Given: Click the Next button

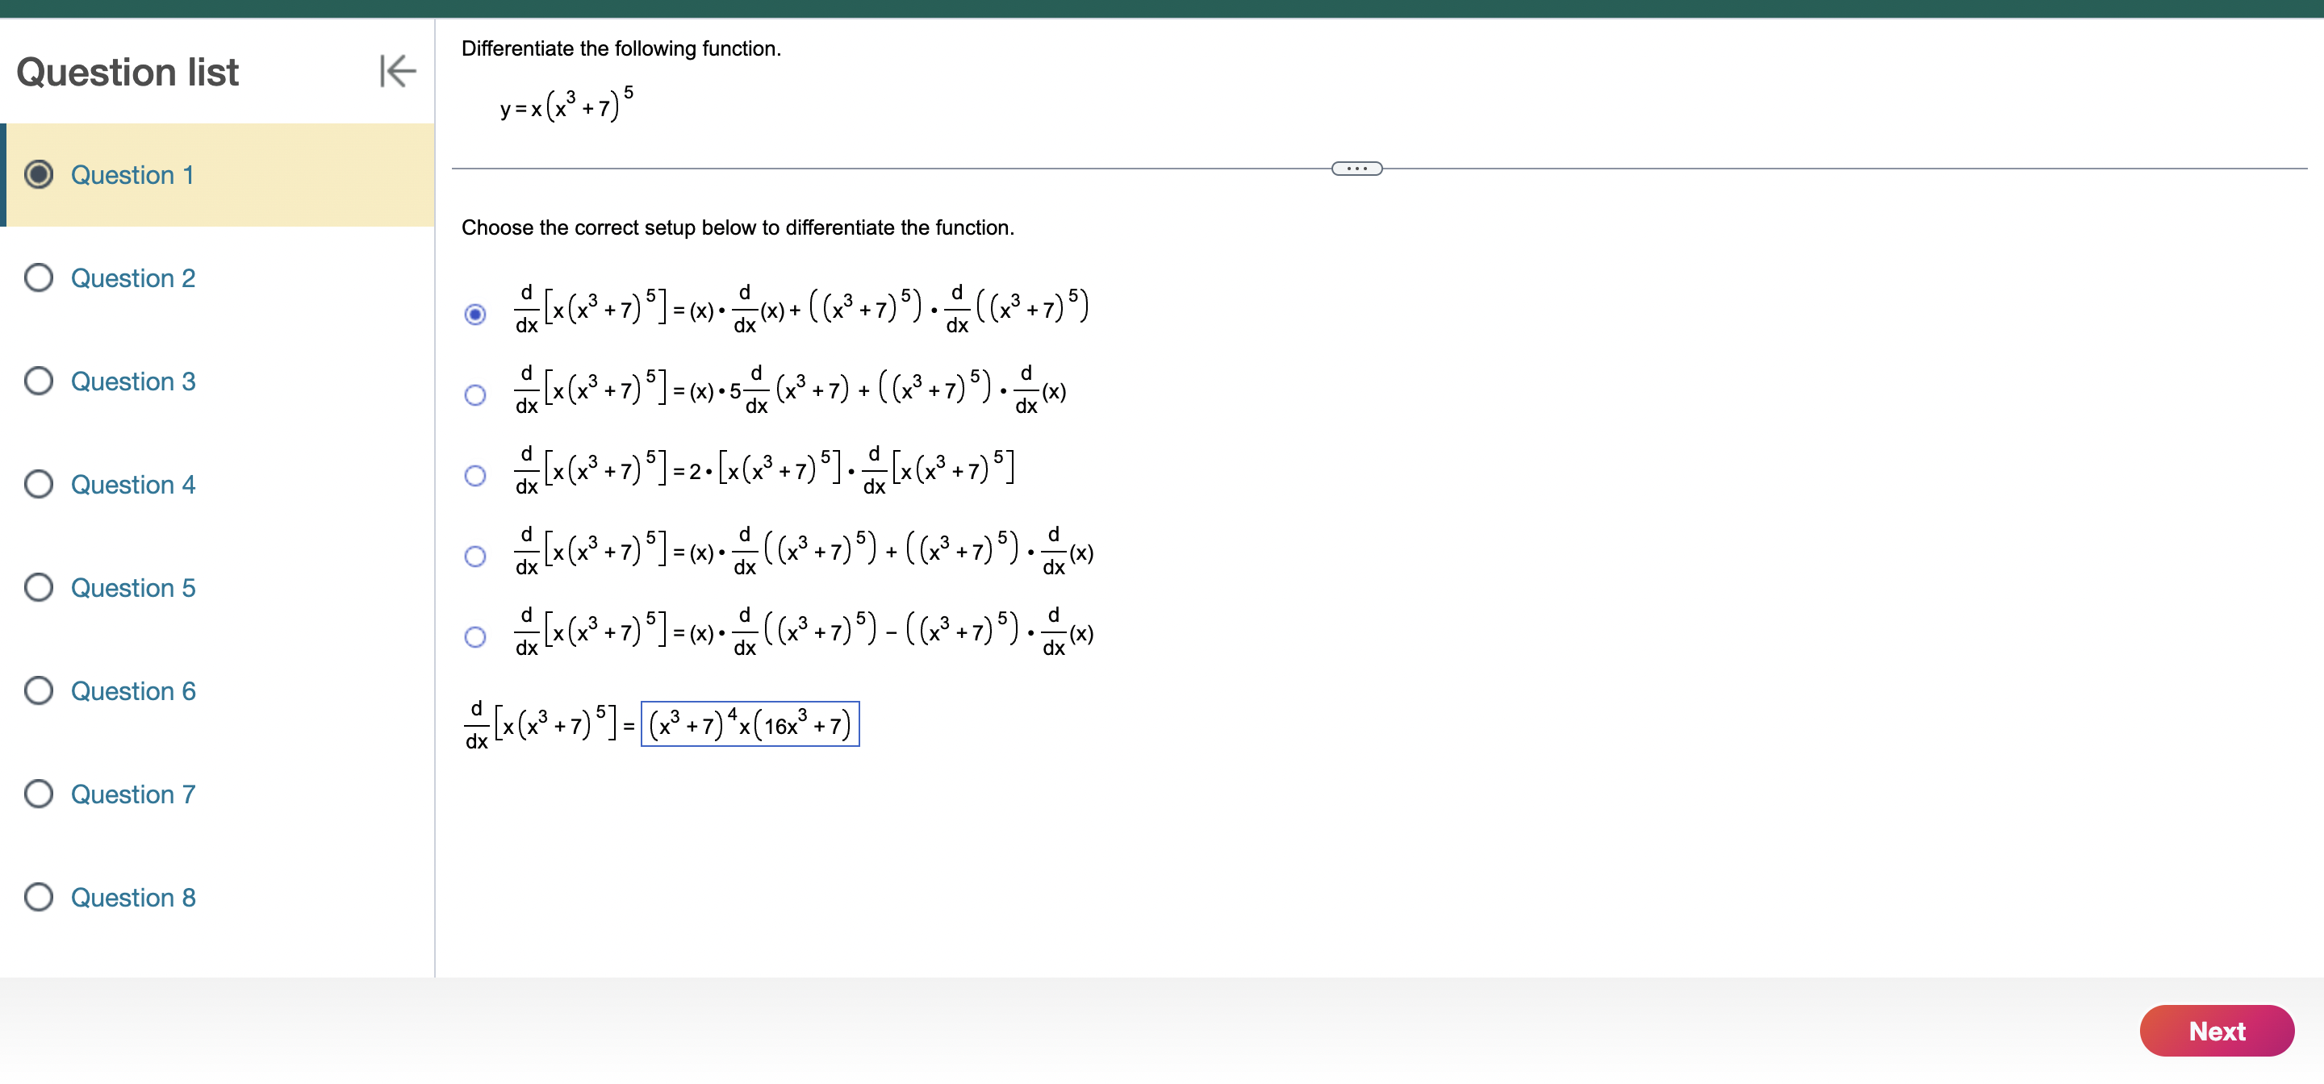Looking at the screenshot, I should 2217,1030.
